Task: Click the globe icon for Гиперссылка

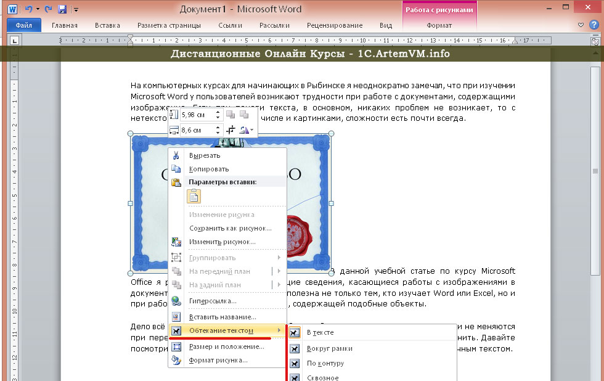Action: pos(176,301)
